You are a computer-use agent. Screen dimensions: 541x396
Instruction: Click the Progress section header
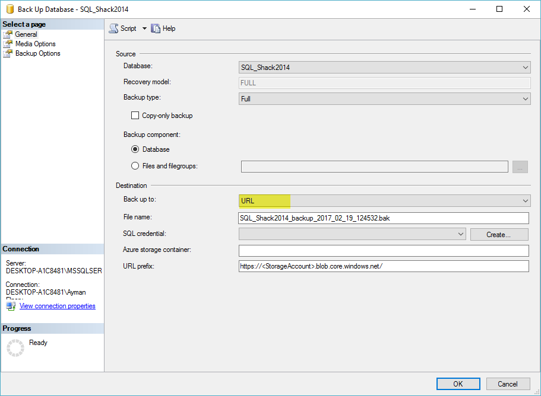tap(52, 328)
